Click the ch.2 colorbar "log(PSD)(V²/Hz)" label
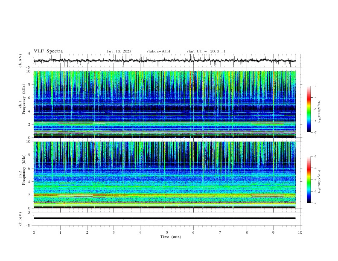This screenshot has width=338, height=261. pos(320,182)
